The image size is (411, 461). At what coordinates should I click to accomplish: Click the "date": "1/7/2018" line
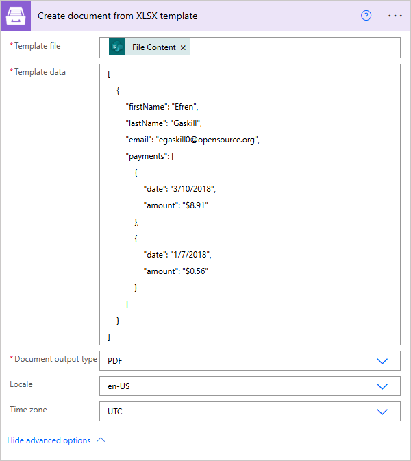click(x=177, y=255)
